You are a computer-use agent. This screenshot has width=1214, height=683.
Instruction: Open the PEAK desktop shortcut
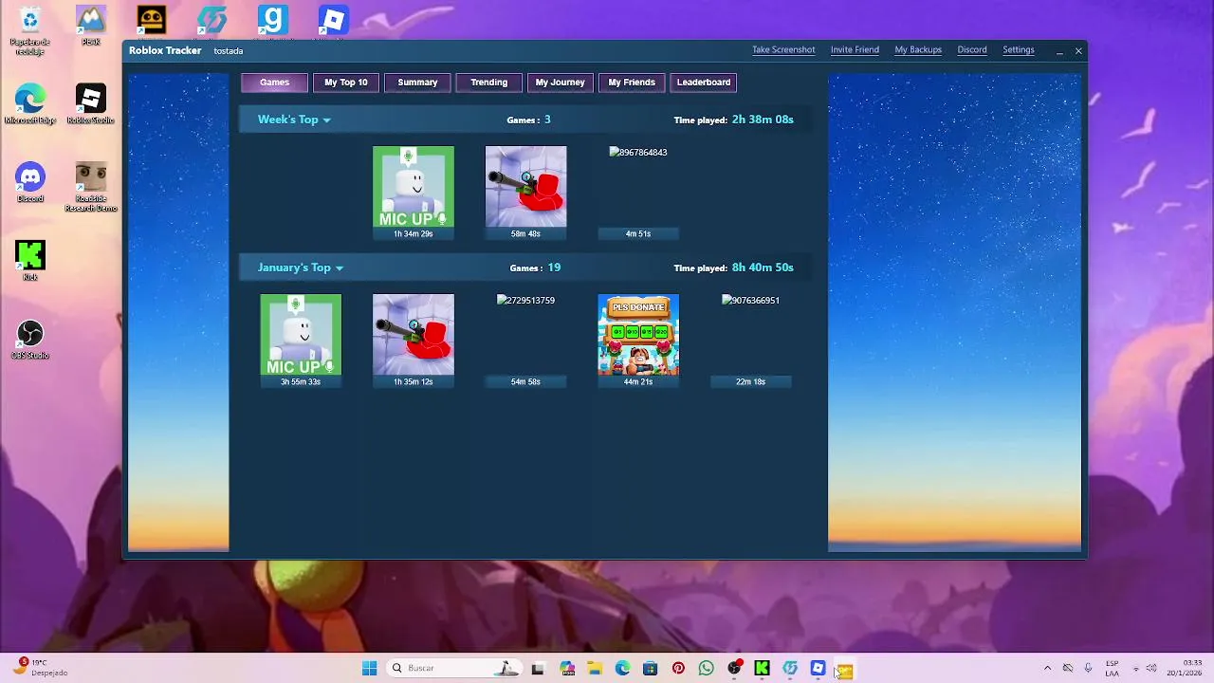point(91,26)
